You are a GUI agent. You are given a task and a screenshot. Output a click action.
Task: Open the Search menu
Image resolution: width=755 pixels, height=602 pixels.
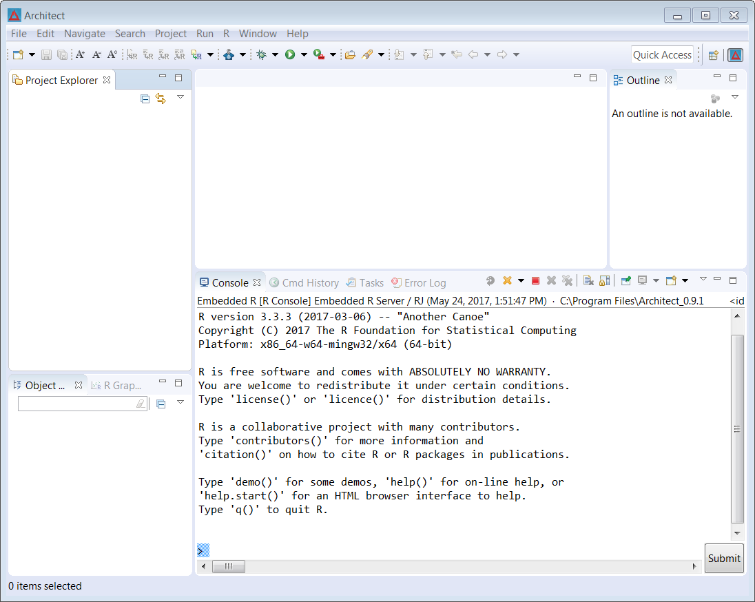[130, 34]
